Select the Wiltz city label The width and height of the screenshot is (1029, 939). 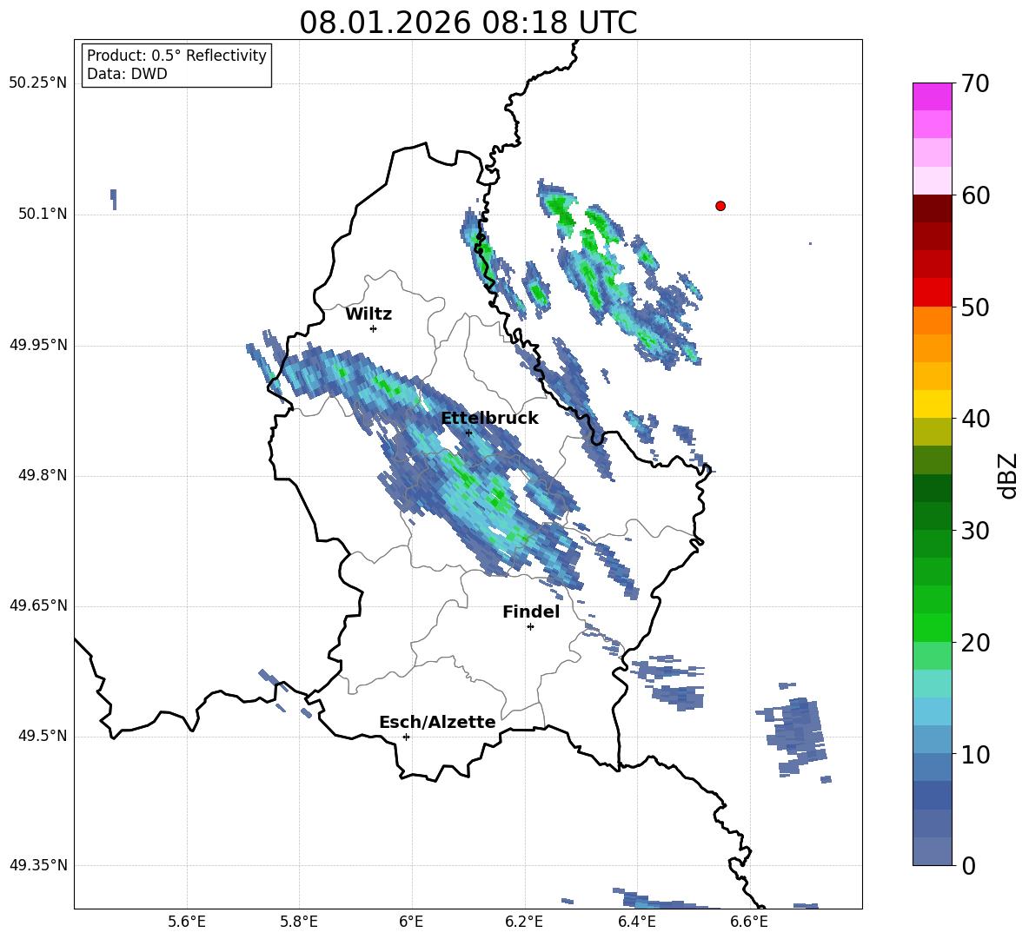(368, 314)
